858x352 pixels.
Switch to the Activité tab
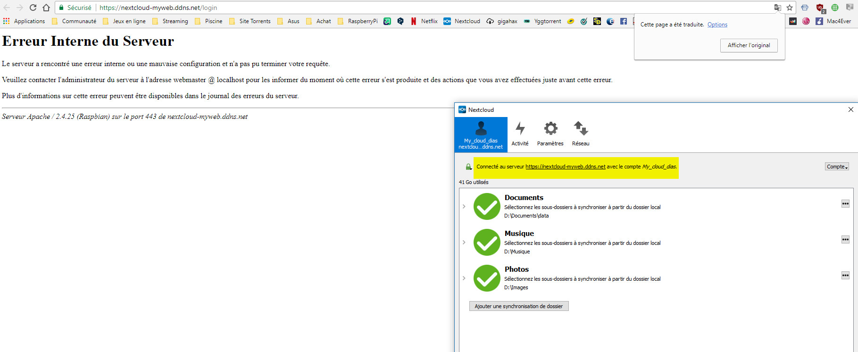pyautogui.click(x=520, y=134)
